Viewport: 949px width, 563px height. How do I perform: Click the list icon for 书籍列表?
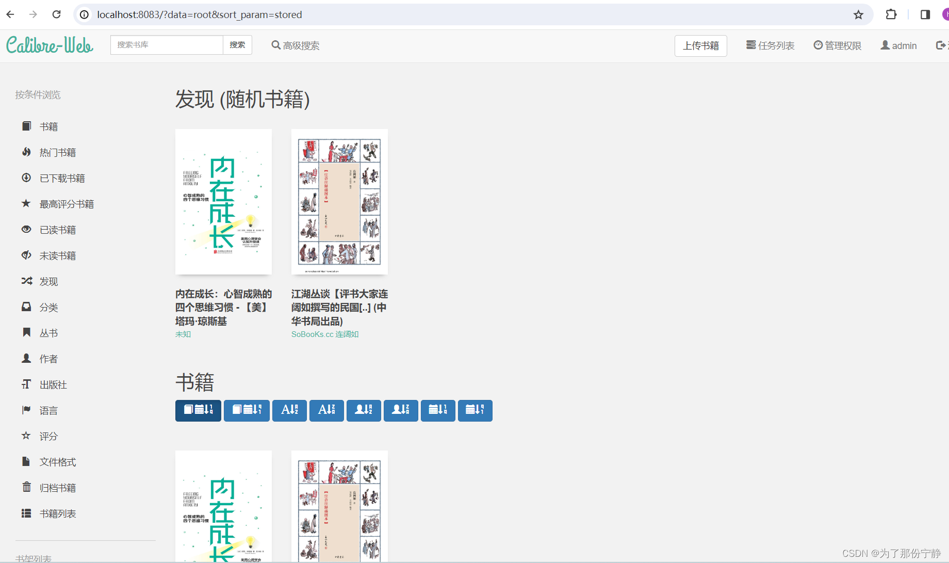coord(26,513)
